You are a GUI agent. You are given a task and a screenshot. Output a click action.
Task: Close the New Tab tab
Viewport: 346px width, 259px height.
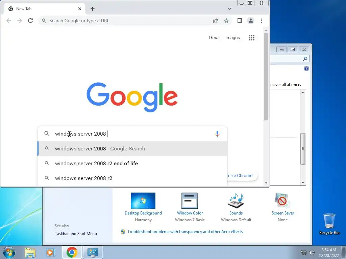click(x=80, y=9)
